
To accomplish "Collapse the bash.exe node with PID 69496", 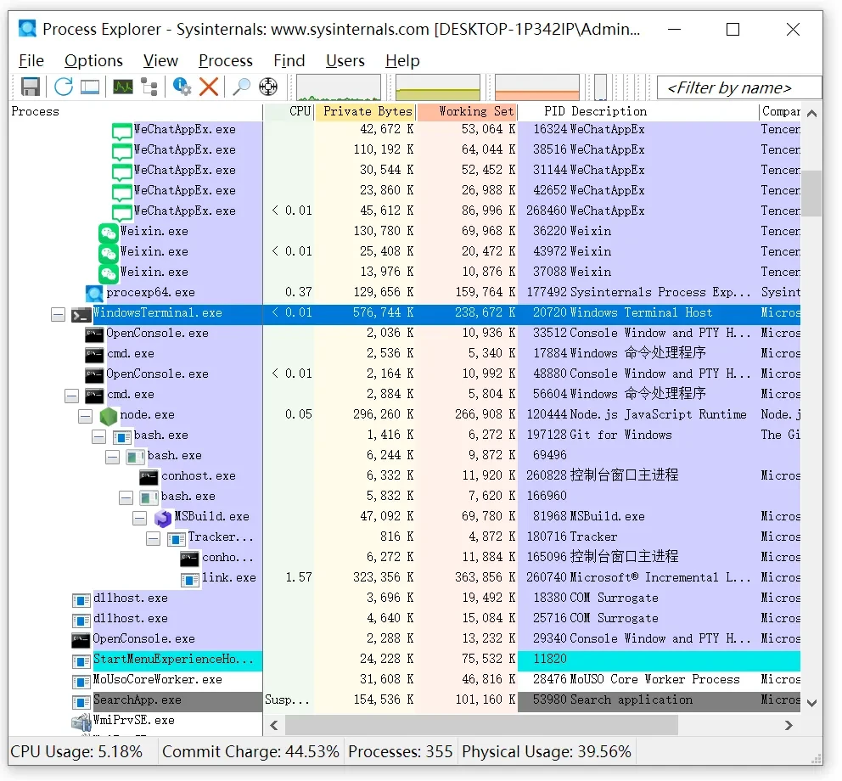I will click(112, 457).
